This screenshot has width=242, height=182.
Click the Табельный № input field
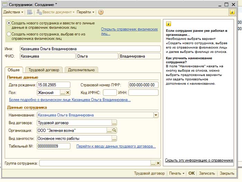[55, 146]
